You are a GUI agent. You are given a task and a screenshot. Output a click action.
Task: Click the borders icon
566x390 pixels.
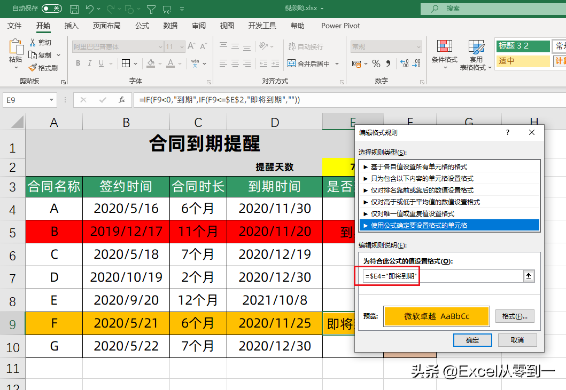click(x=126, y=63)
